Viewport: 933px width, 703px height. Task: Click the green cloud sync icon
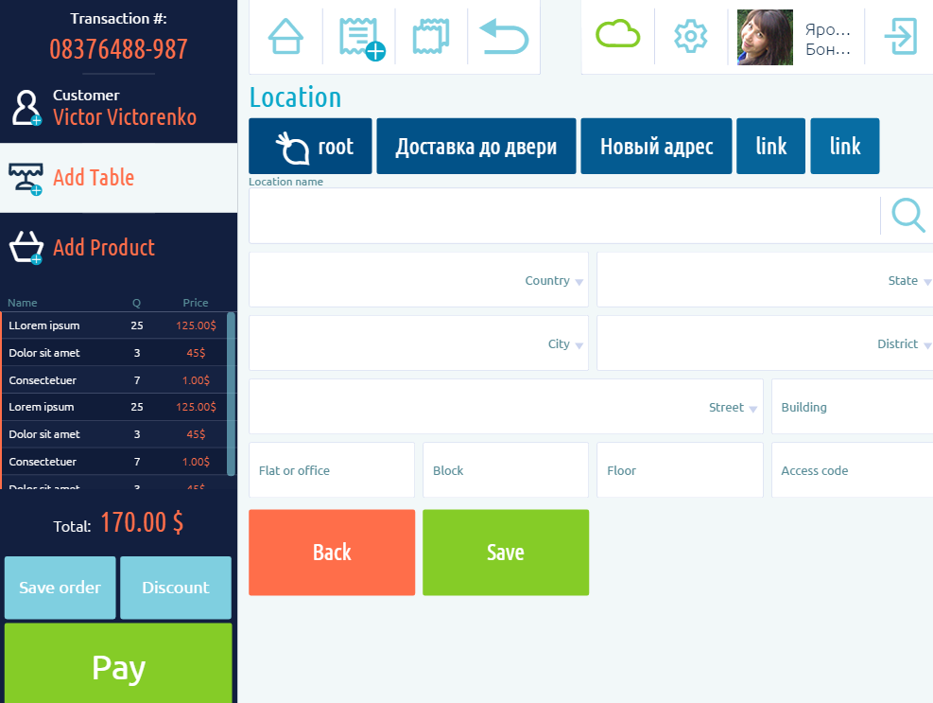tap(617, 35)
